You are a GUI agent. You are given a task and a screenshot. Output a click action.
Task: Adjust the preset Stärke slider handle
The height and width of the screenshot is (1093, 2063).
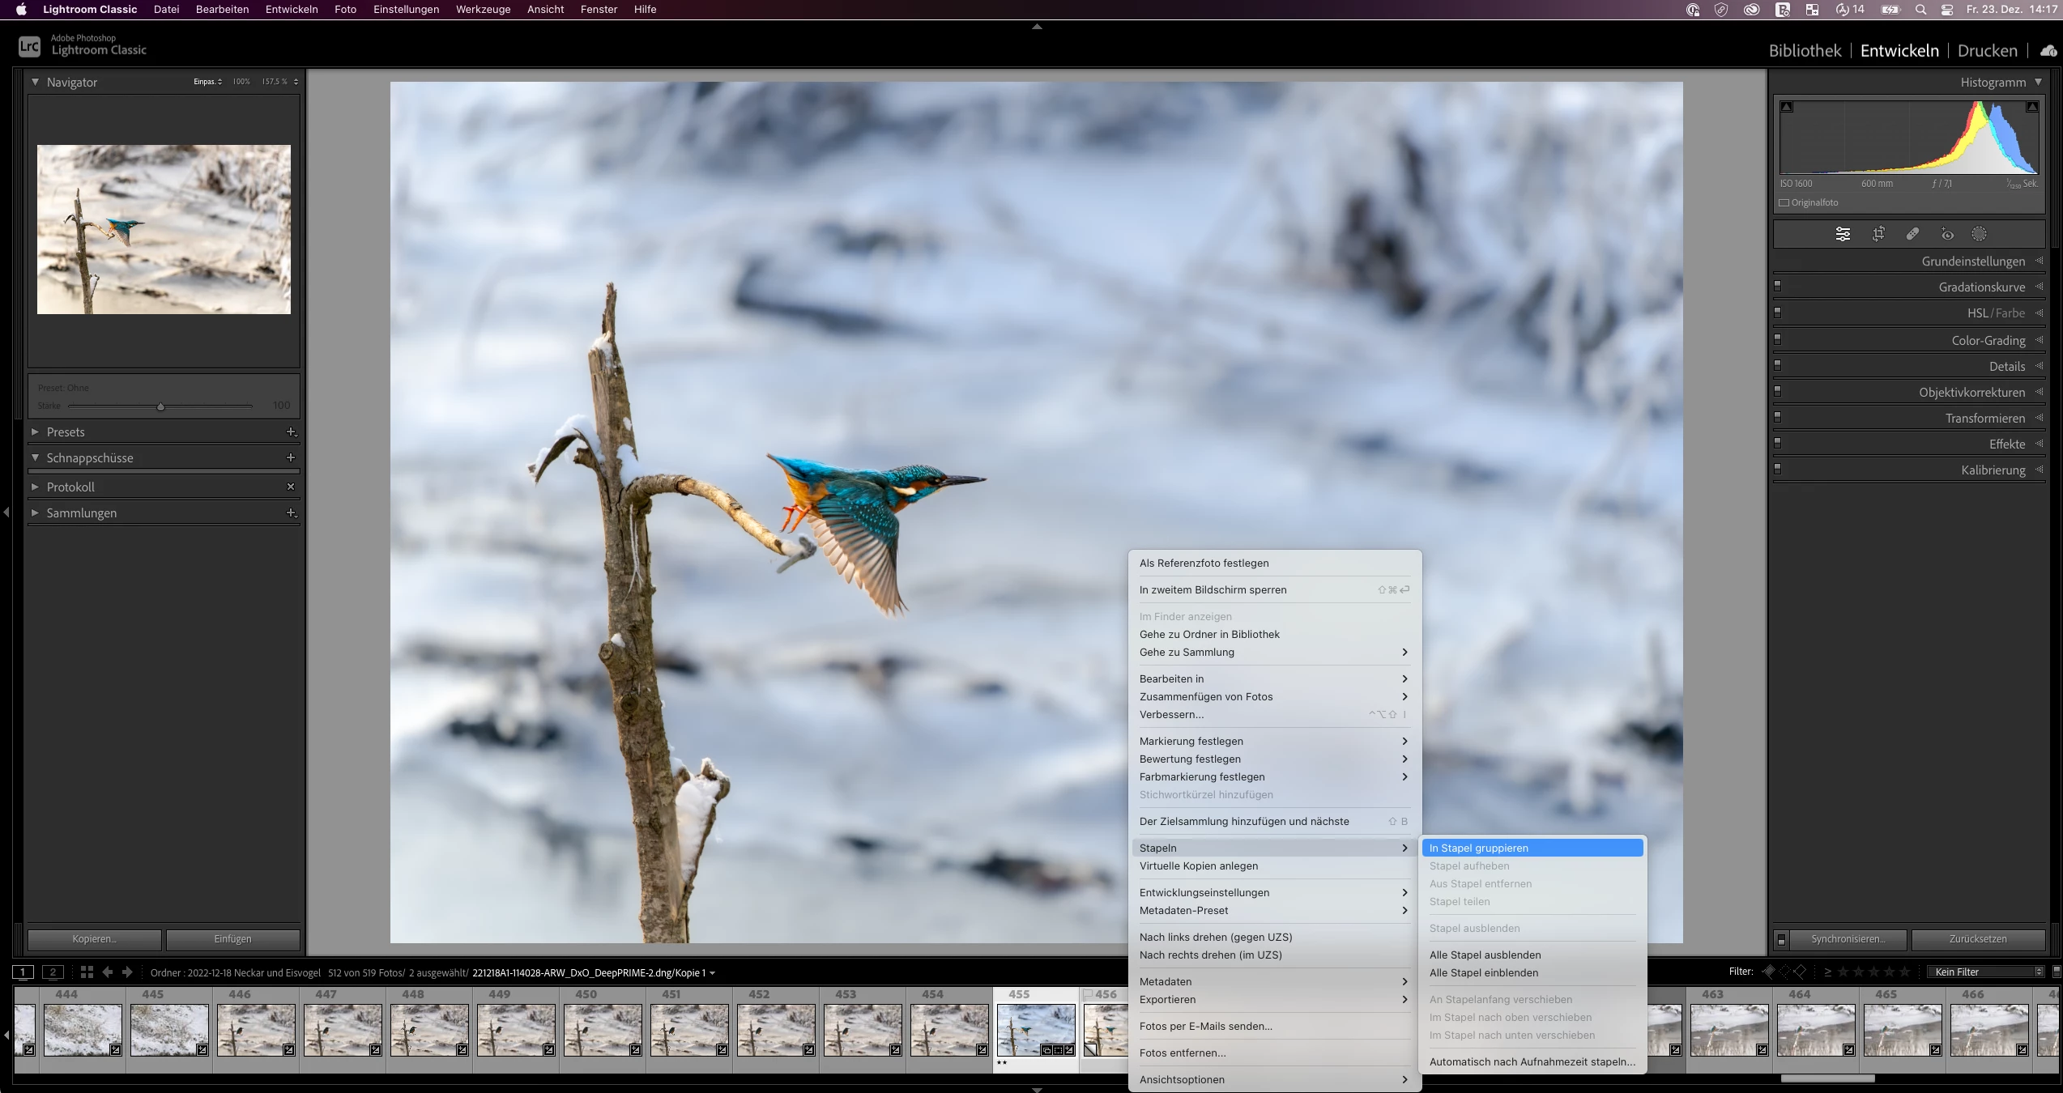pyautogui.click(x=160, y=406)
